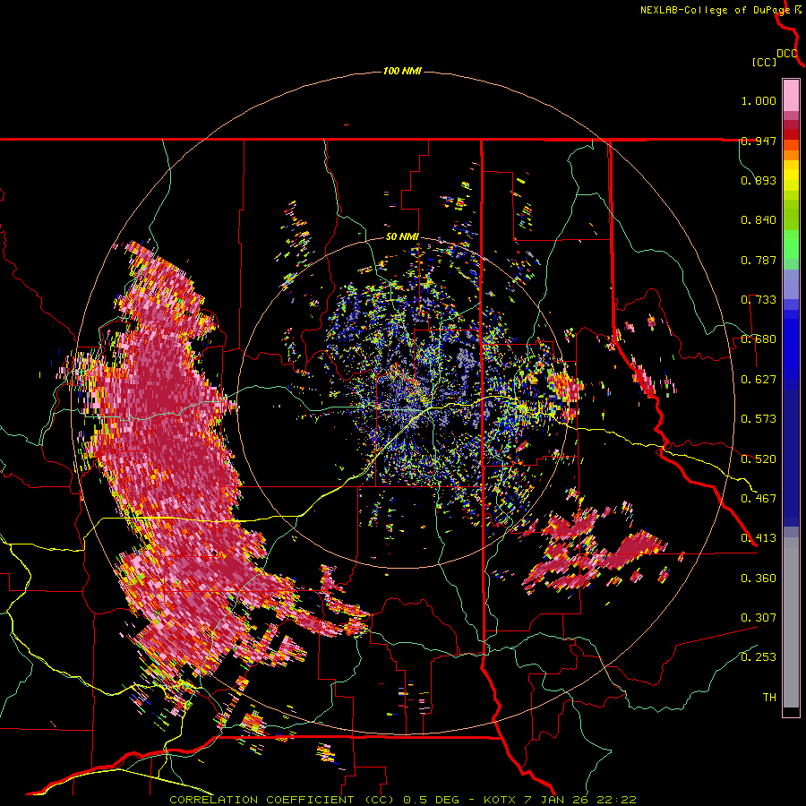Image resolution: width=806 pixels, height=806 pixels.
Task: Click the [CC] color scale unit label
Action: point(765,62)
